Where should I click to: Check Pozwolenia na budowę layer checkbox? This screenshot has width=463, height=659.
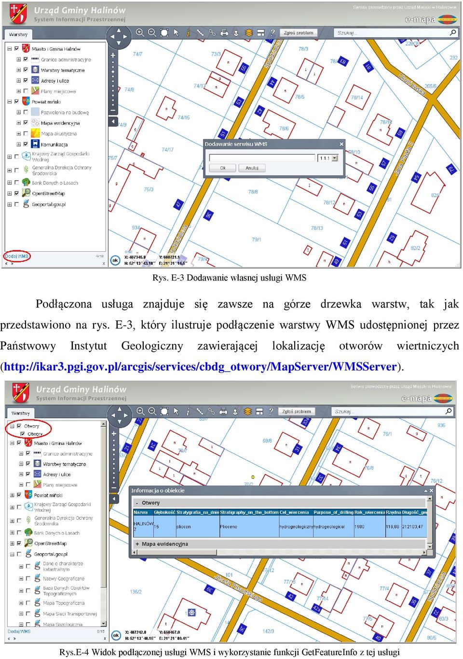click(26, 112)
